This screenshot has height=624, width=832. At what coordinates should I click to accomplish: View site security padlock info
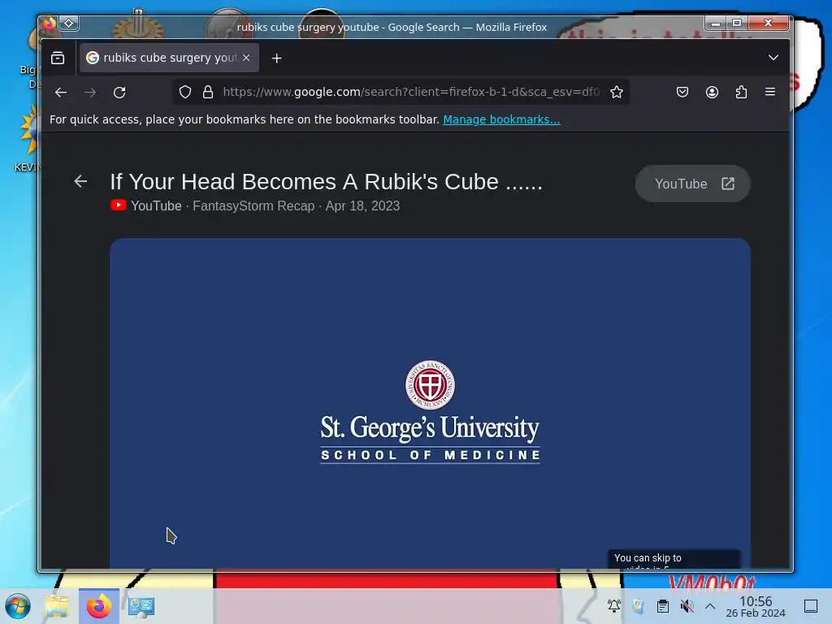tap(208, 93)
